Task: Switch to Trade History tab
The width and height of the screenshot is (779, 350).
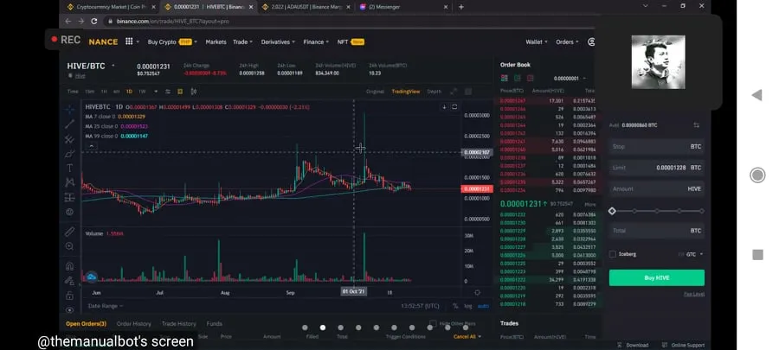Action: 179,324
